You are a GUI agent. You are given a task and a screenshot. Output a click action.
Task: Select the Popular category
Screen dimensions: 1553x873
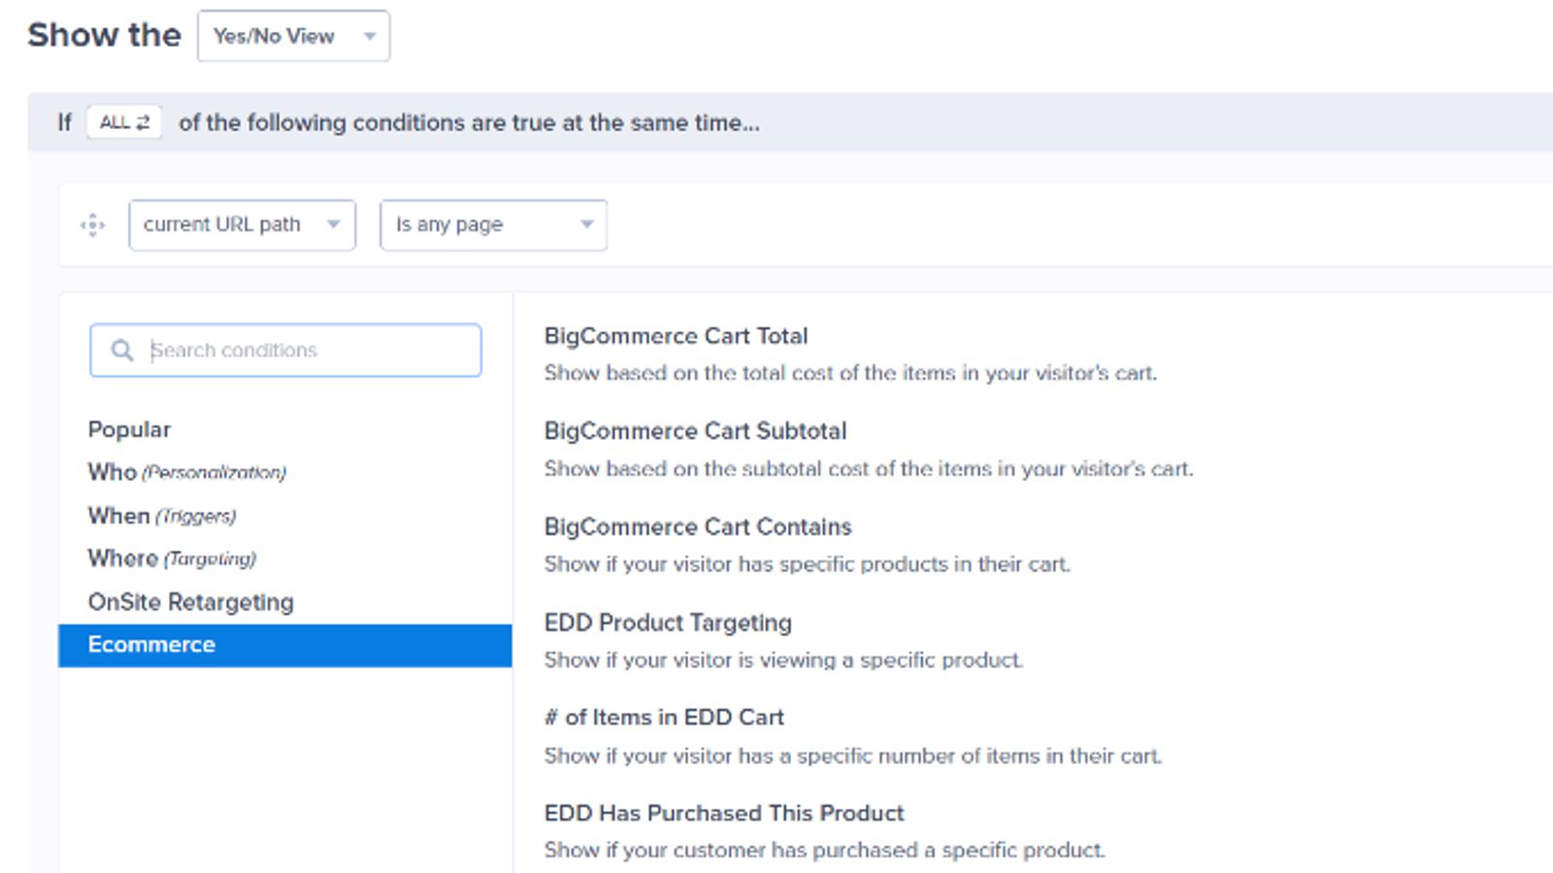pos(129,429)
